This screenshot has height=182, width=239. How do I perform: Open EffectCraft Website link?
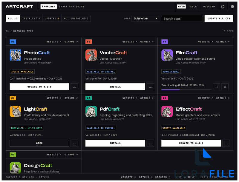[206, 98]
